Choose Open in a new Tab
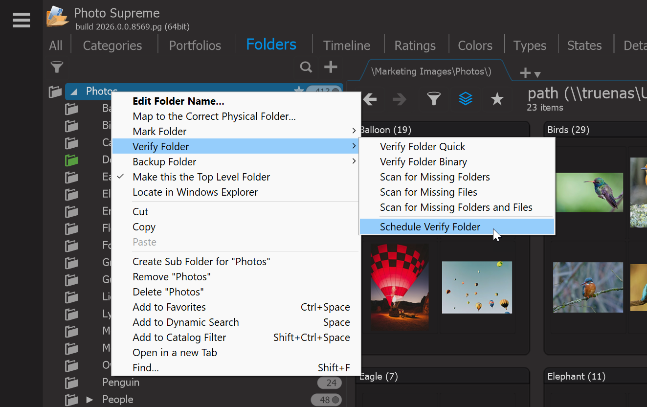Screen dimensions: 647x407 click(x=237, y=352)
